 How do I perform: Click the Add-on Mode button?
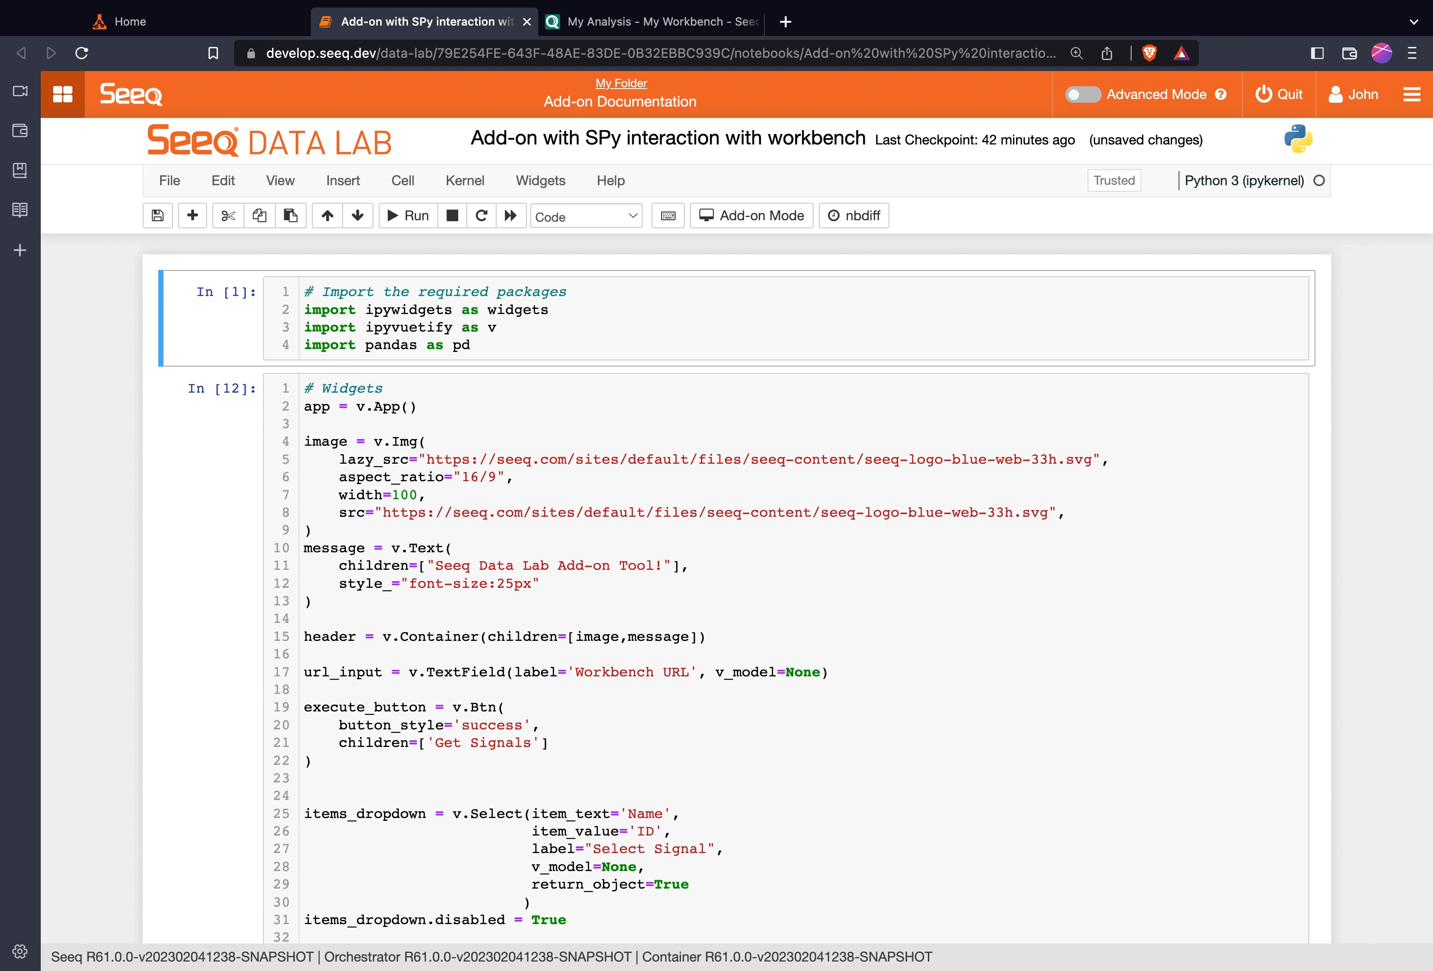coord(752,216)
